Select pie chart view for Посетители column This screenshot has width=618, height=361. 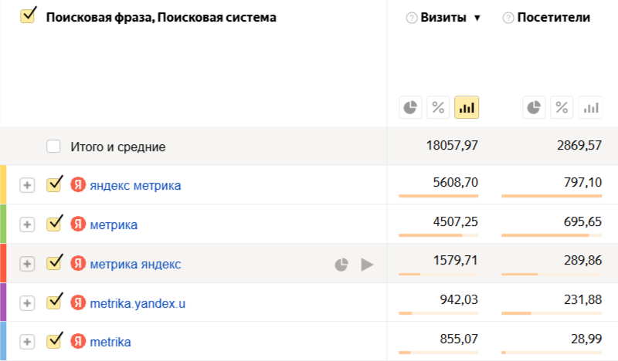[x=534, y=107]
